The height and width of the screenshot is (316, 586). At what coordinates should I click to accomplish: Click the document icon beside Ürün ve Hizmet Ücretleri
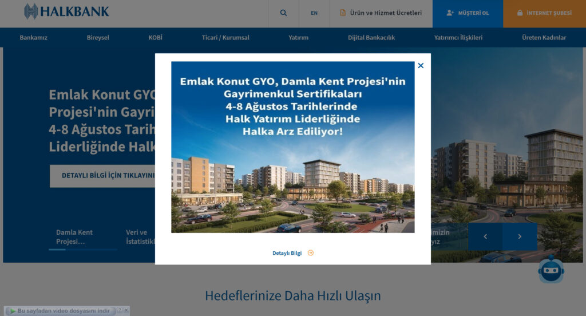pyautogui.click(x=343, y=13)
